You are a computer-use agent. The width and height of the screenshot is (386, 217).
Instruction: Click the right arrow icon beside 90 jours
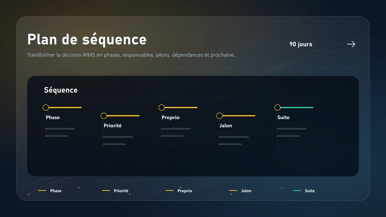(x=351, y=44)
